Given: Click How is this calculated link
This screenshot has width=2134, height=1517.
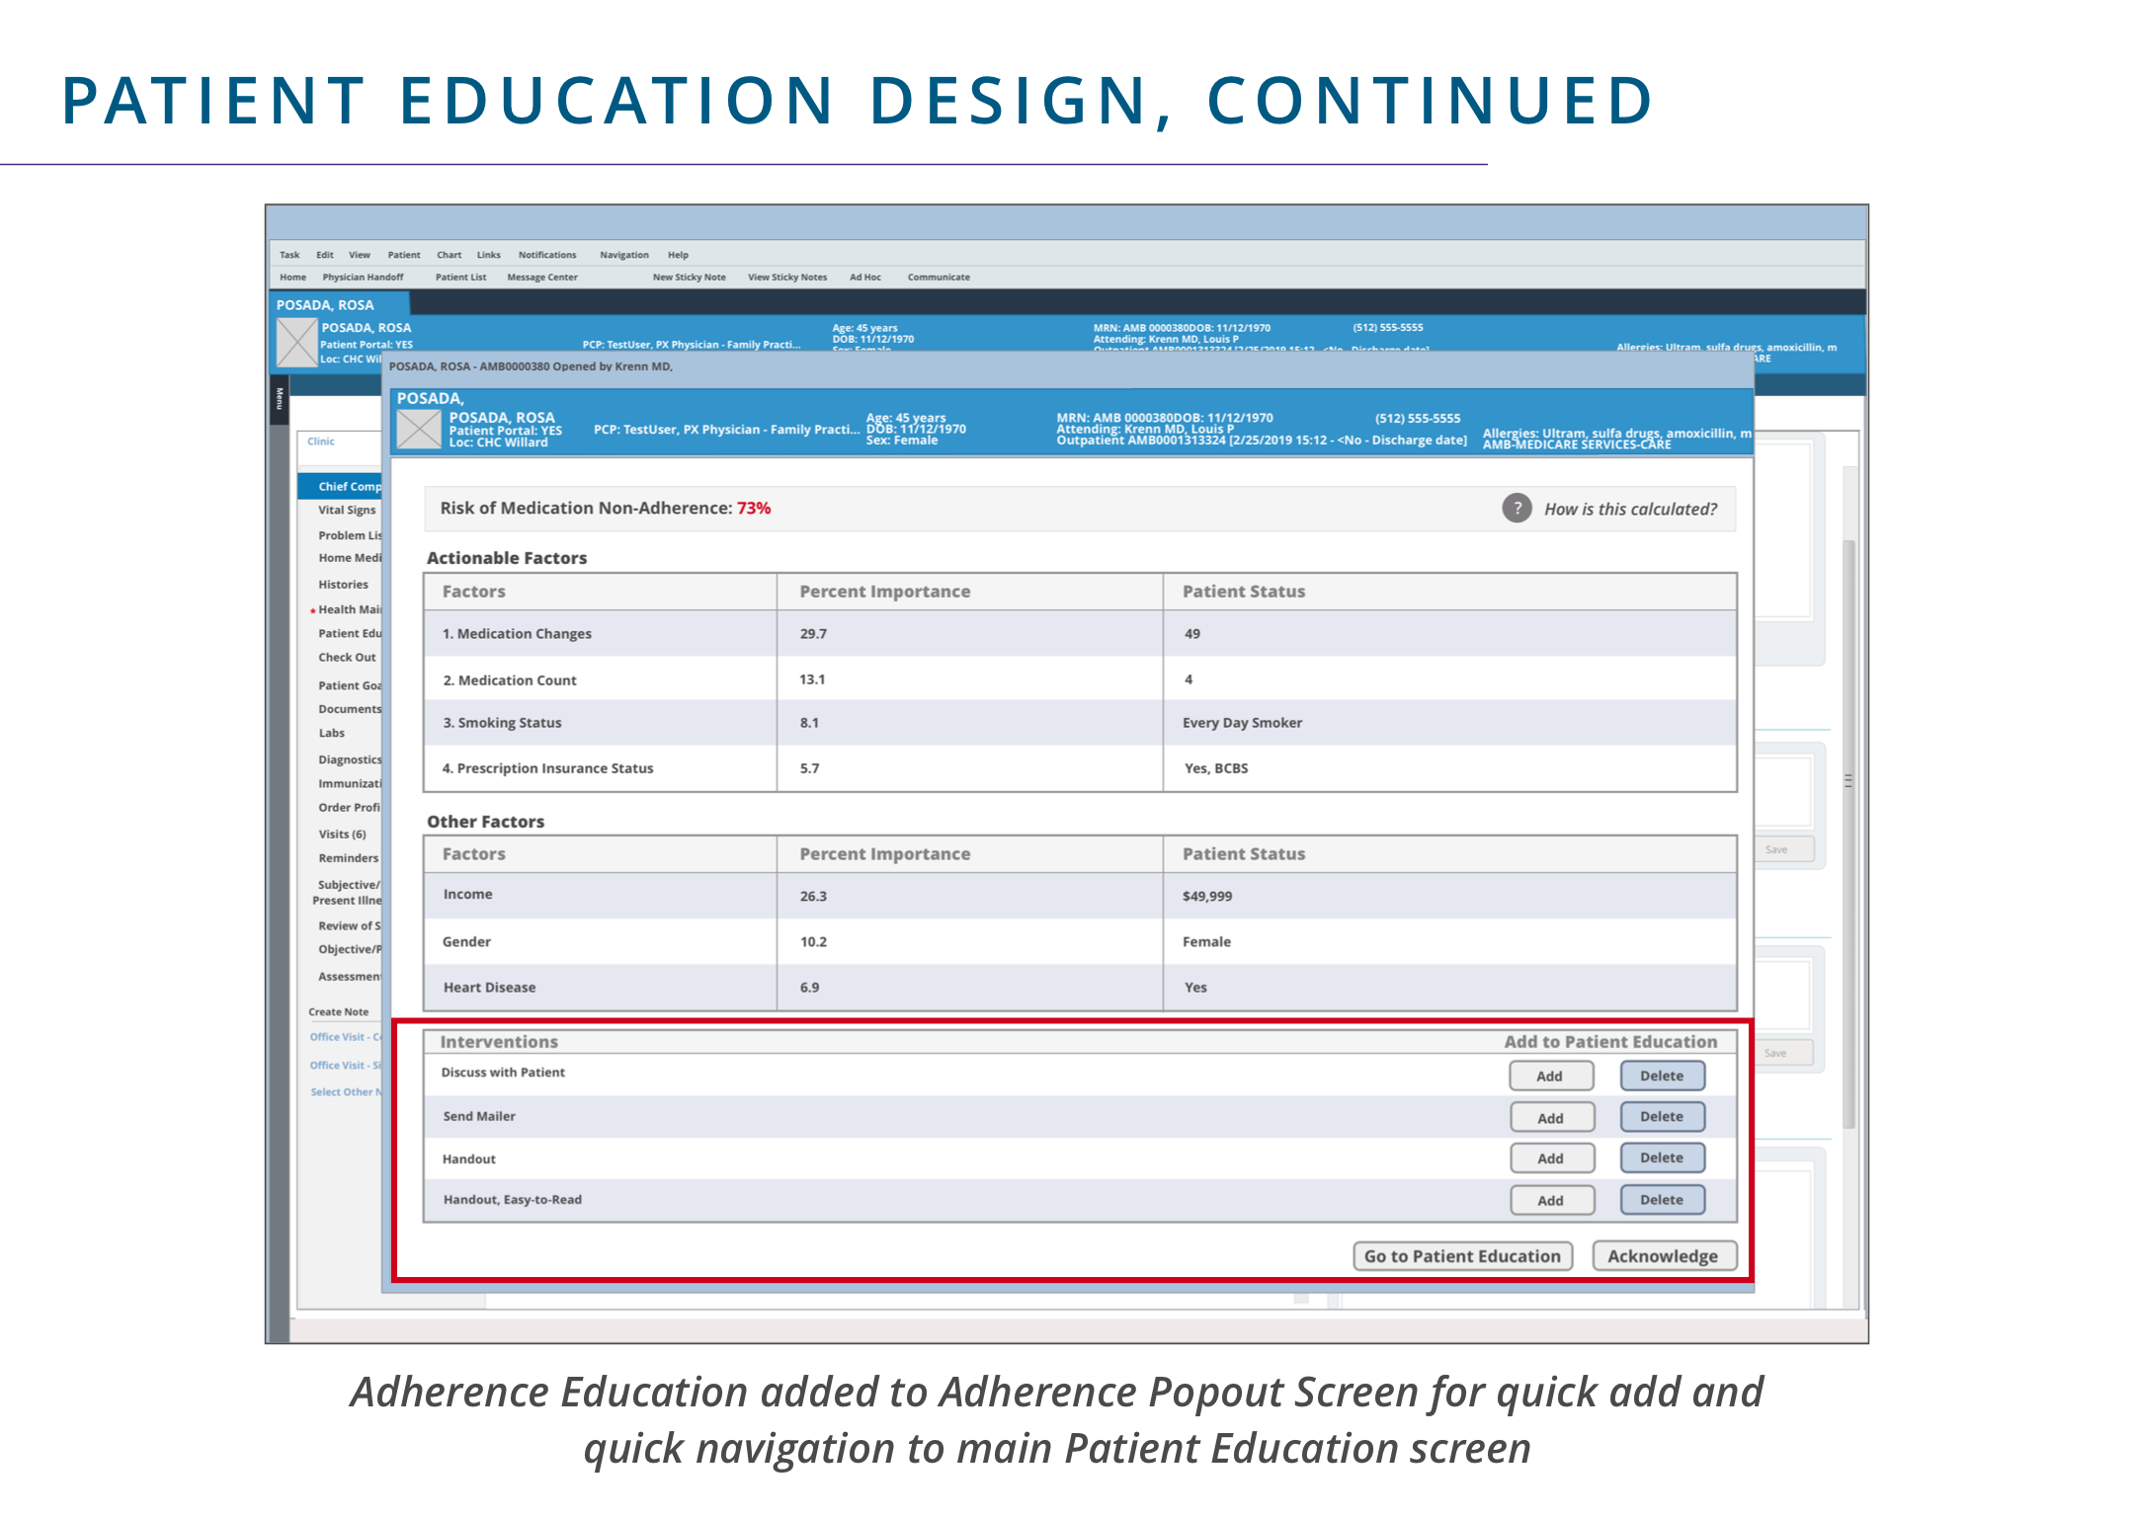Looking at the screenshot, I should [x=1630, y=509].
